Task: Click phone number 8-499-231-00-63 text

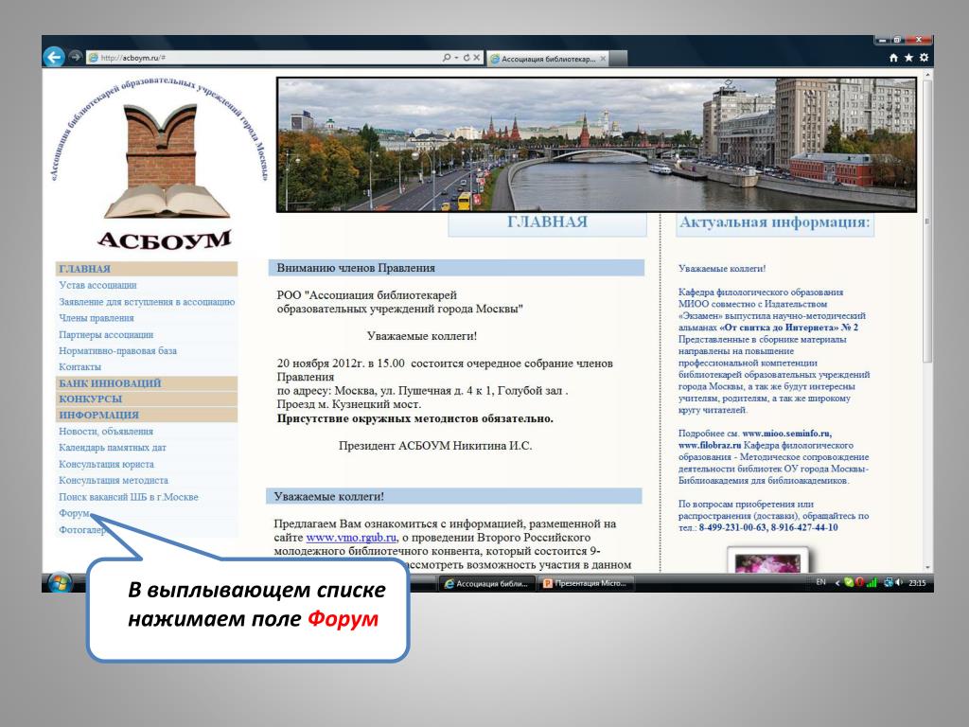Action: point(733,527)
